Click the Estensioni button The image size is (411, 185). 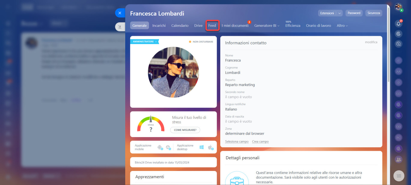[x=327, y=13]
